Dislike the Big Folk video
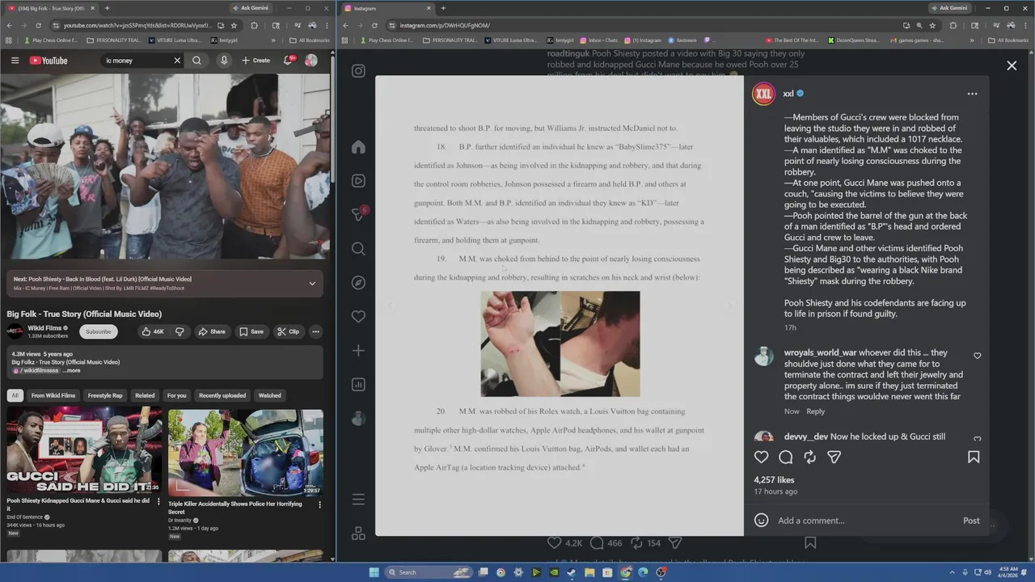 pyautogui.click(x=180, y=331)
